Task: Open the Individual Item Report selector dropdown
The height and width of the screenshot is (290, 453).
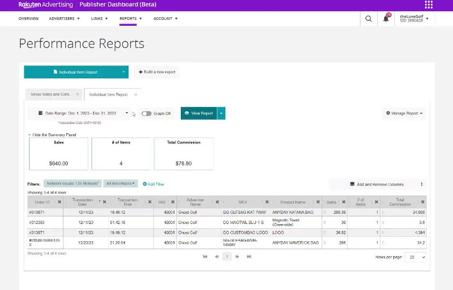Action: (76, 72)
